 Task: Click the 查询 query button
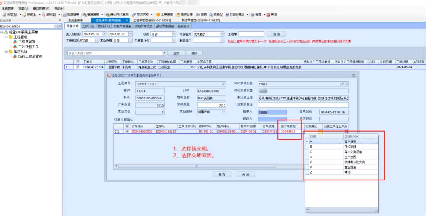click(x=277, y=34)
